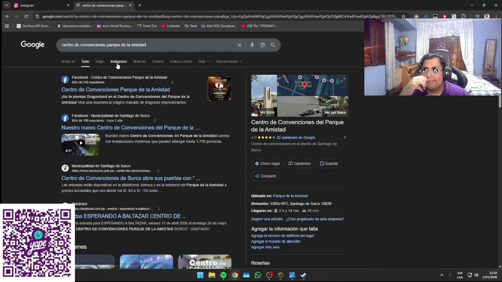
Task: Click Agregar el horario de atención
Action: click(276, 242)
